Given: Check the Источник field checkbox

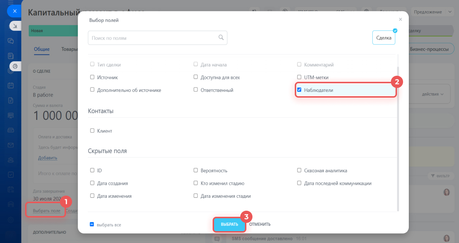Looking at the screenshot, I should point(92,77).
